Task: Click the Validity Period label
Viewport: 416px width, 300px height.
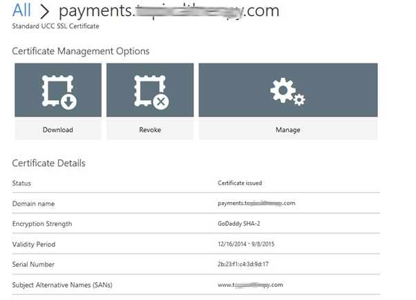Action: (x=34, y=244)
